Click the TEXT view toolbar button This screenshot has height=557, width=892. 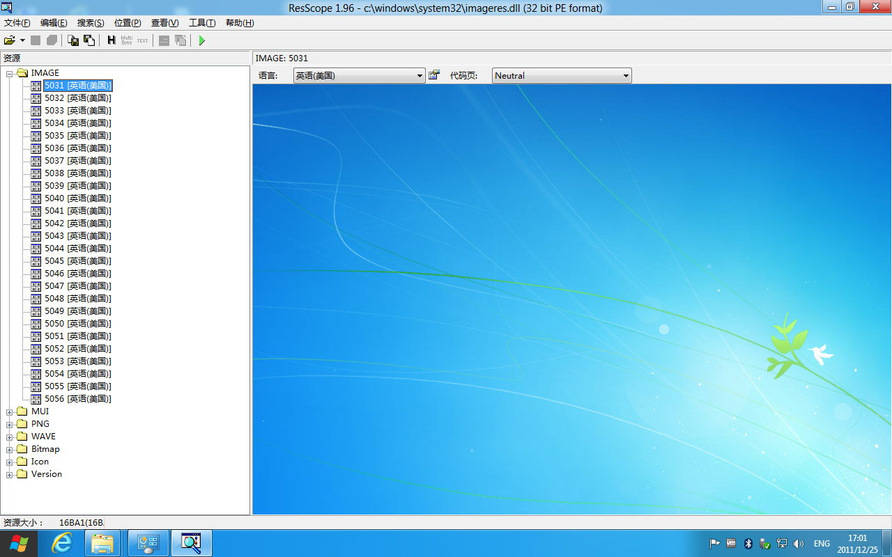point(142,40)
